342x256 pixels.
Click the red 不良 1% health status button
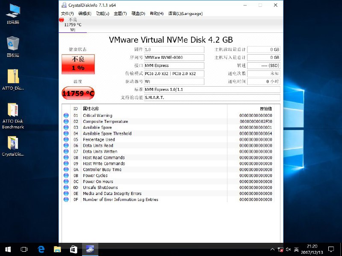pyautogui.click(x=78, y=64)
